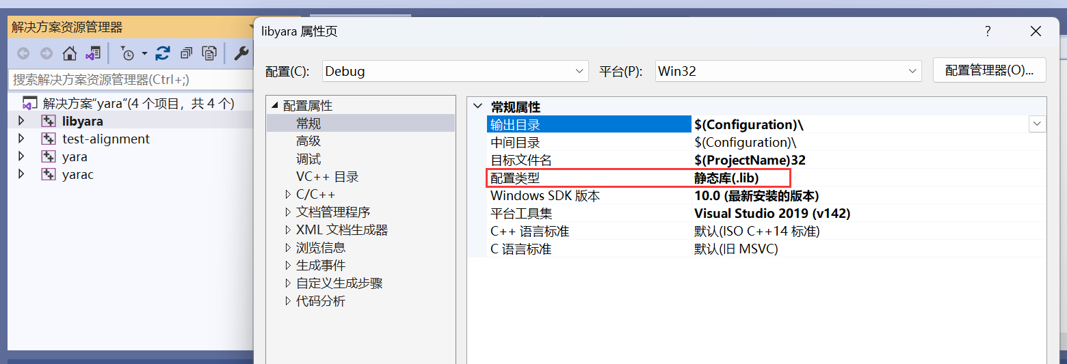This screenshot has height=364, width=1067.
Task: Expand the 生成事件 category
Action: click(x=288, y=266)
